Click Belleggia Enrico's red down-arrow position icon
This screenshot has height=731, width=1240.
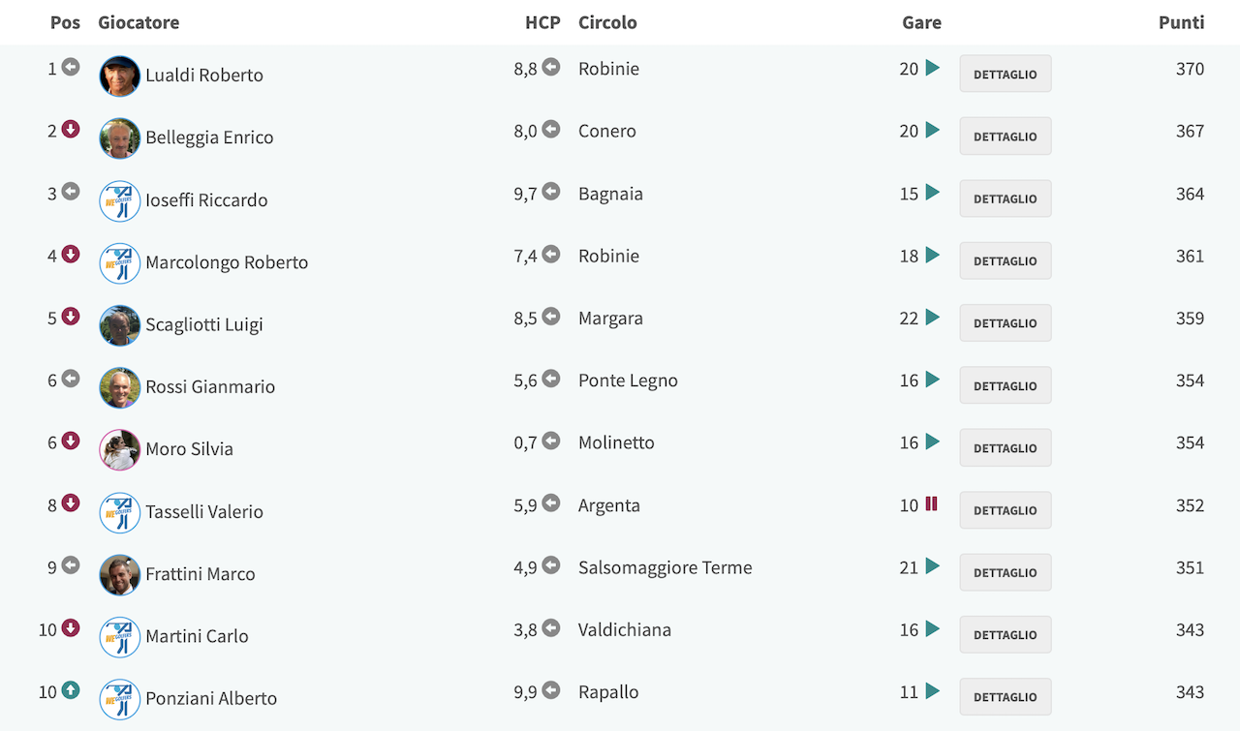pos(71,129)
